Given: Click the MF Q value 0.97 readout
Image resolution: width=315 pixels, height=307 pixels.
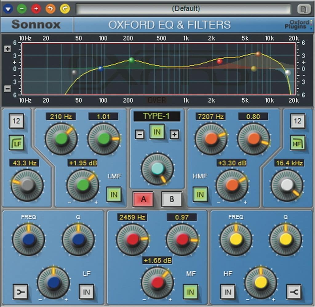Looking at the screenshot, I should [x=182, y=217].
